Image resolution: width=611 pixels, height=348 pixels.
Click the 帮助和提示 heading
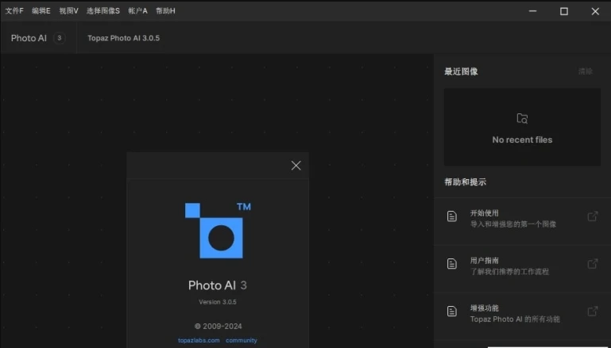[x=466, y=182]
